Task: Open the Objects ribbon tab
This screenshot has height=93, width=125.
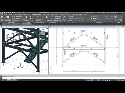Action: pyautogui.click(x=10, y=14)
